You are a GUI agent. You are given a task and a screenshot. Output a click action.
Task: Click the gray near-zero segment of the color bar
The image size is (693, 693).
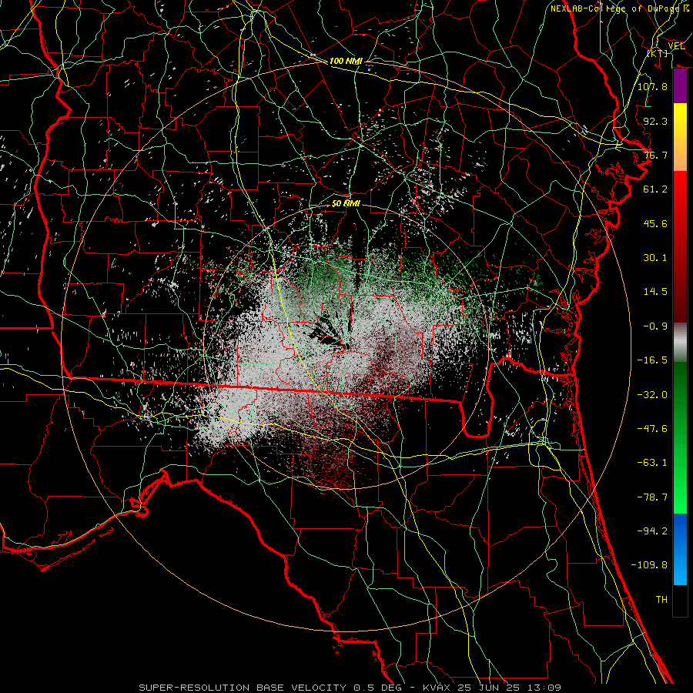coord(680,343)
